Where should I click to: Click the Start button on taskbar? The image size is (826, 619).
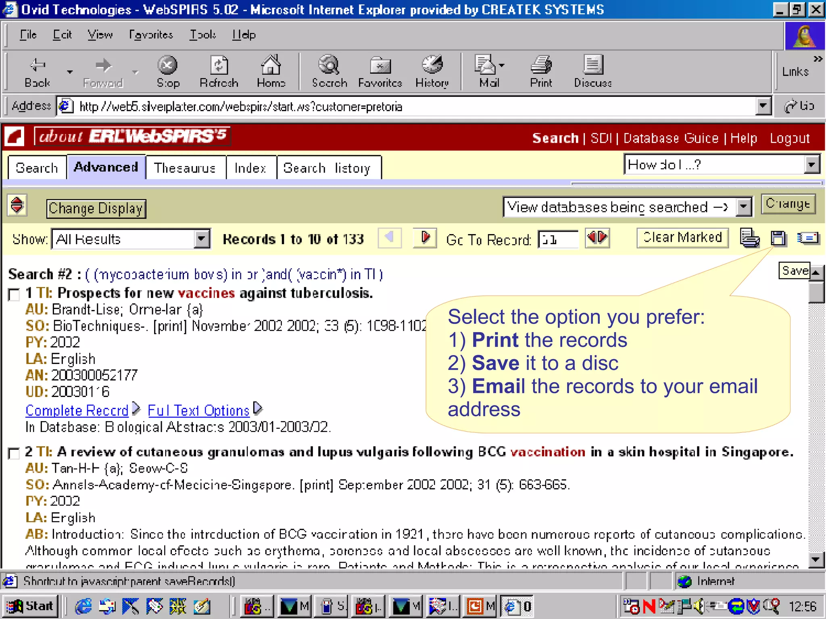31,606
